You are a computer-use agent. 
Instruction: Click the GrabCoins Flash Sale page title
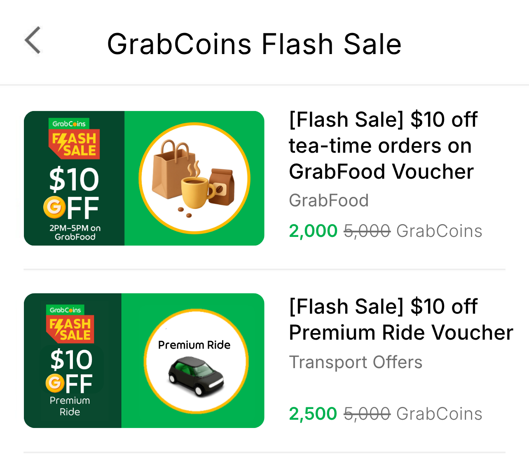(254, 44)
